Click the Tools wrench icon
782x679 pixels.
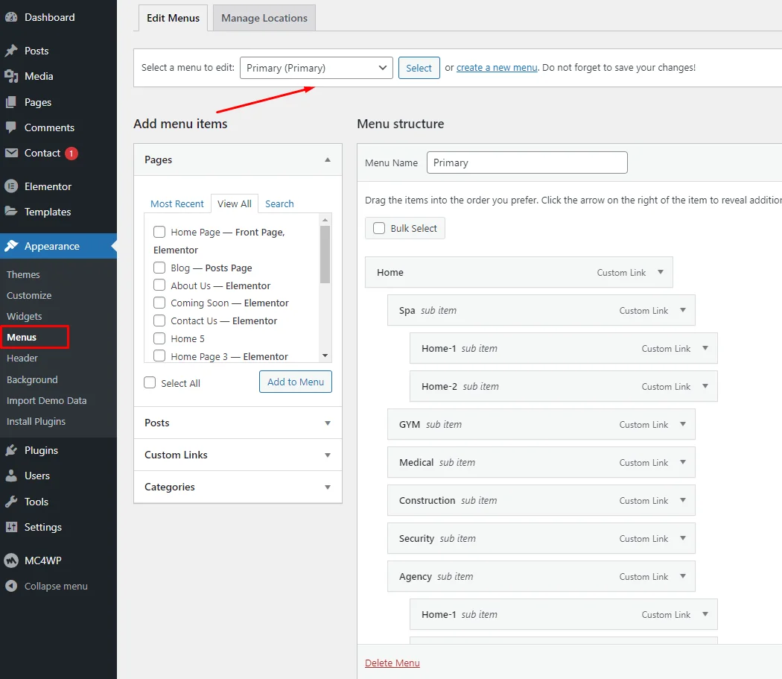[11, 502]
